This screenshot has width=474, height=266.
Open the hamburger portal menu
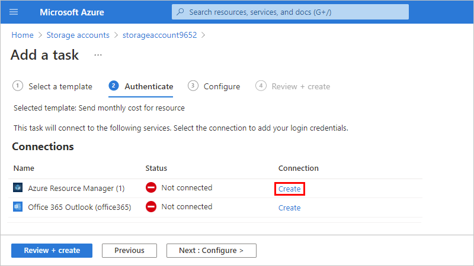click(x=14, y=12)
